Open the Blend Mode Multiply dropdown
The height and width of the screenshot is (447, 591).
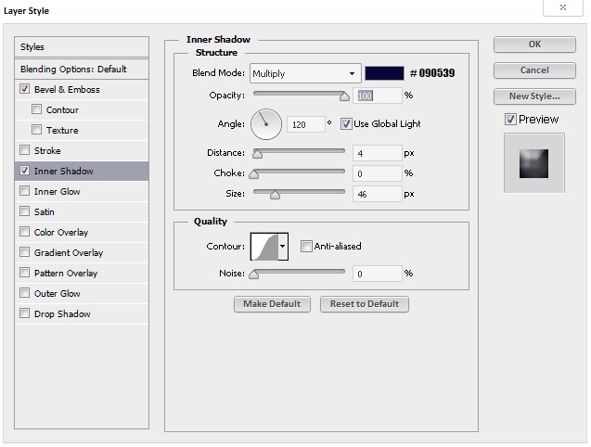(305, 73)
